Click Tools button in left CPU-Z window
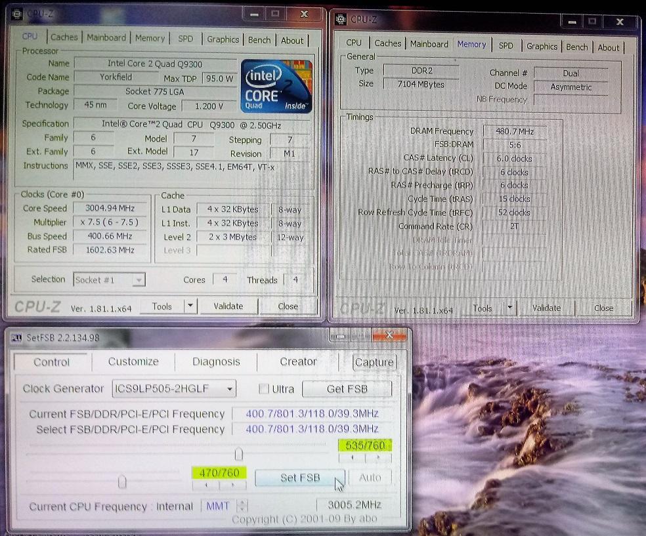The width and height of the screenshot is (646, 536). (162, 306)
